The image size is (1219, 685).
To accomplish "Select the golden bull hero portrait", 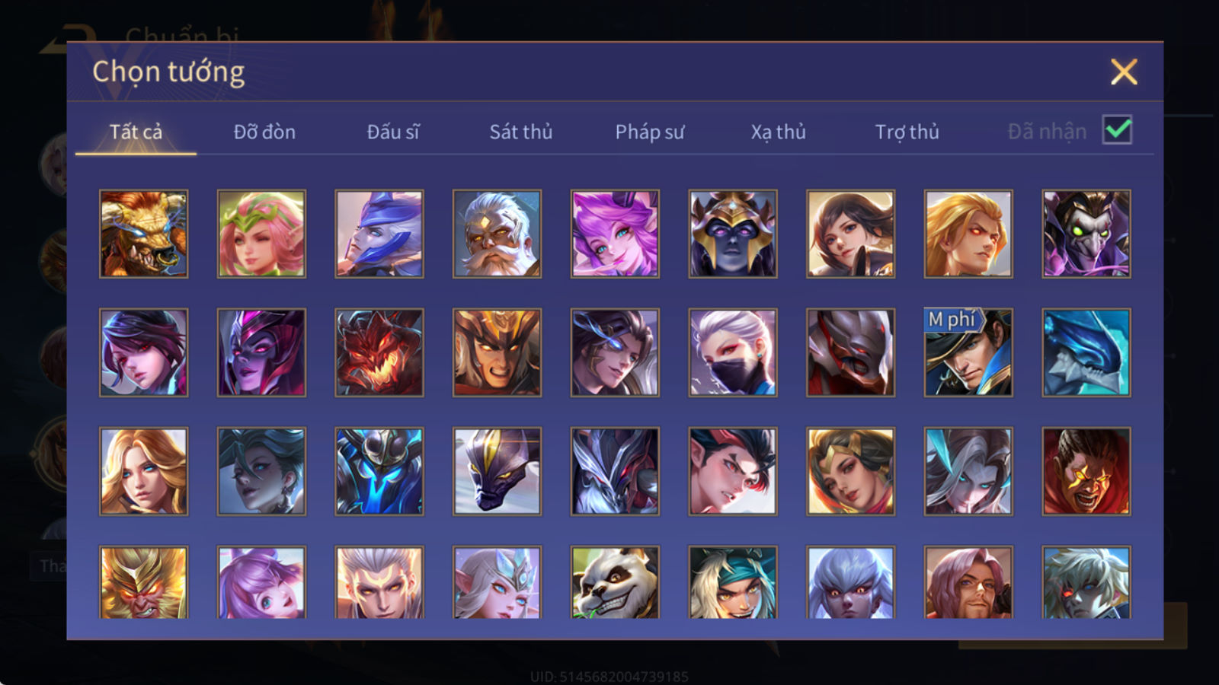I will coord(143,234).
